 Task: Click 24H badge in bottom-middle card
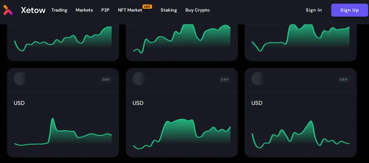pyautogui.click(x=224, y=80)
